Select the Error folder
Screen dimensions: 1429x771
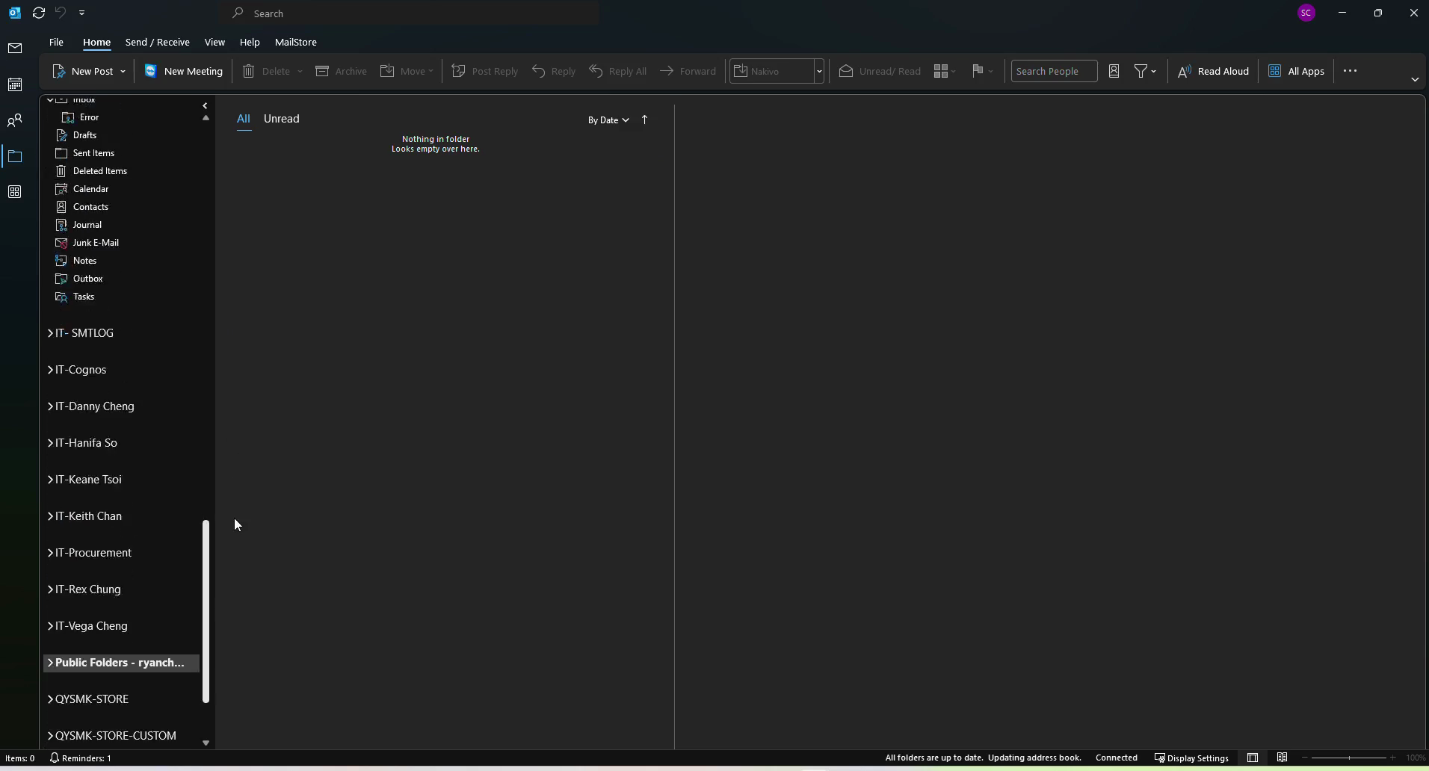point(90,117)
